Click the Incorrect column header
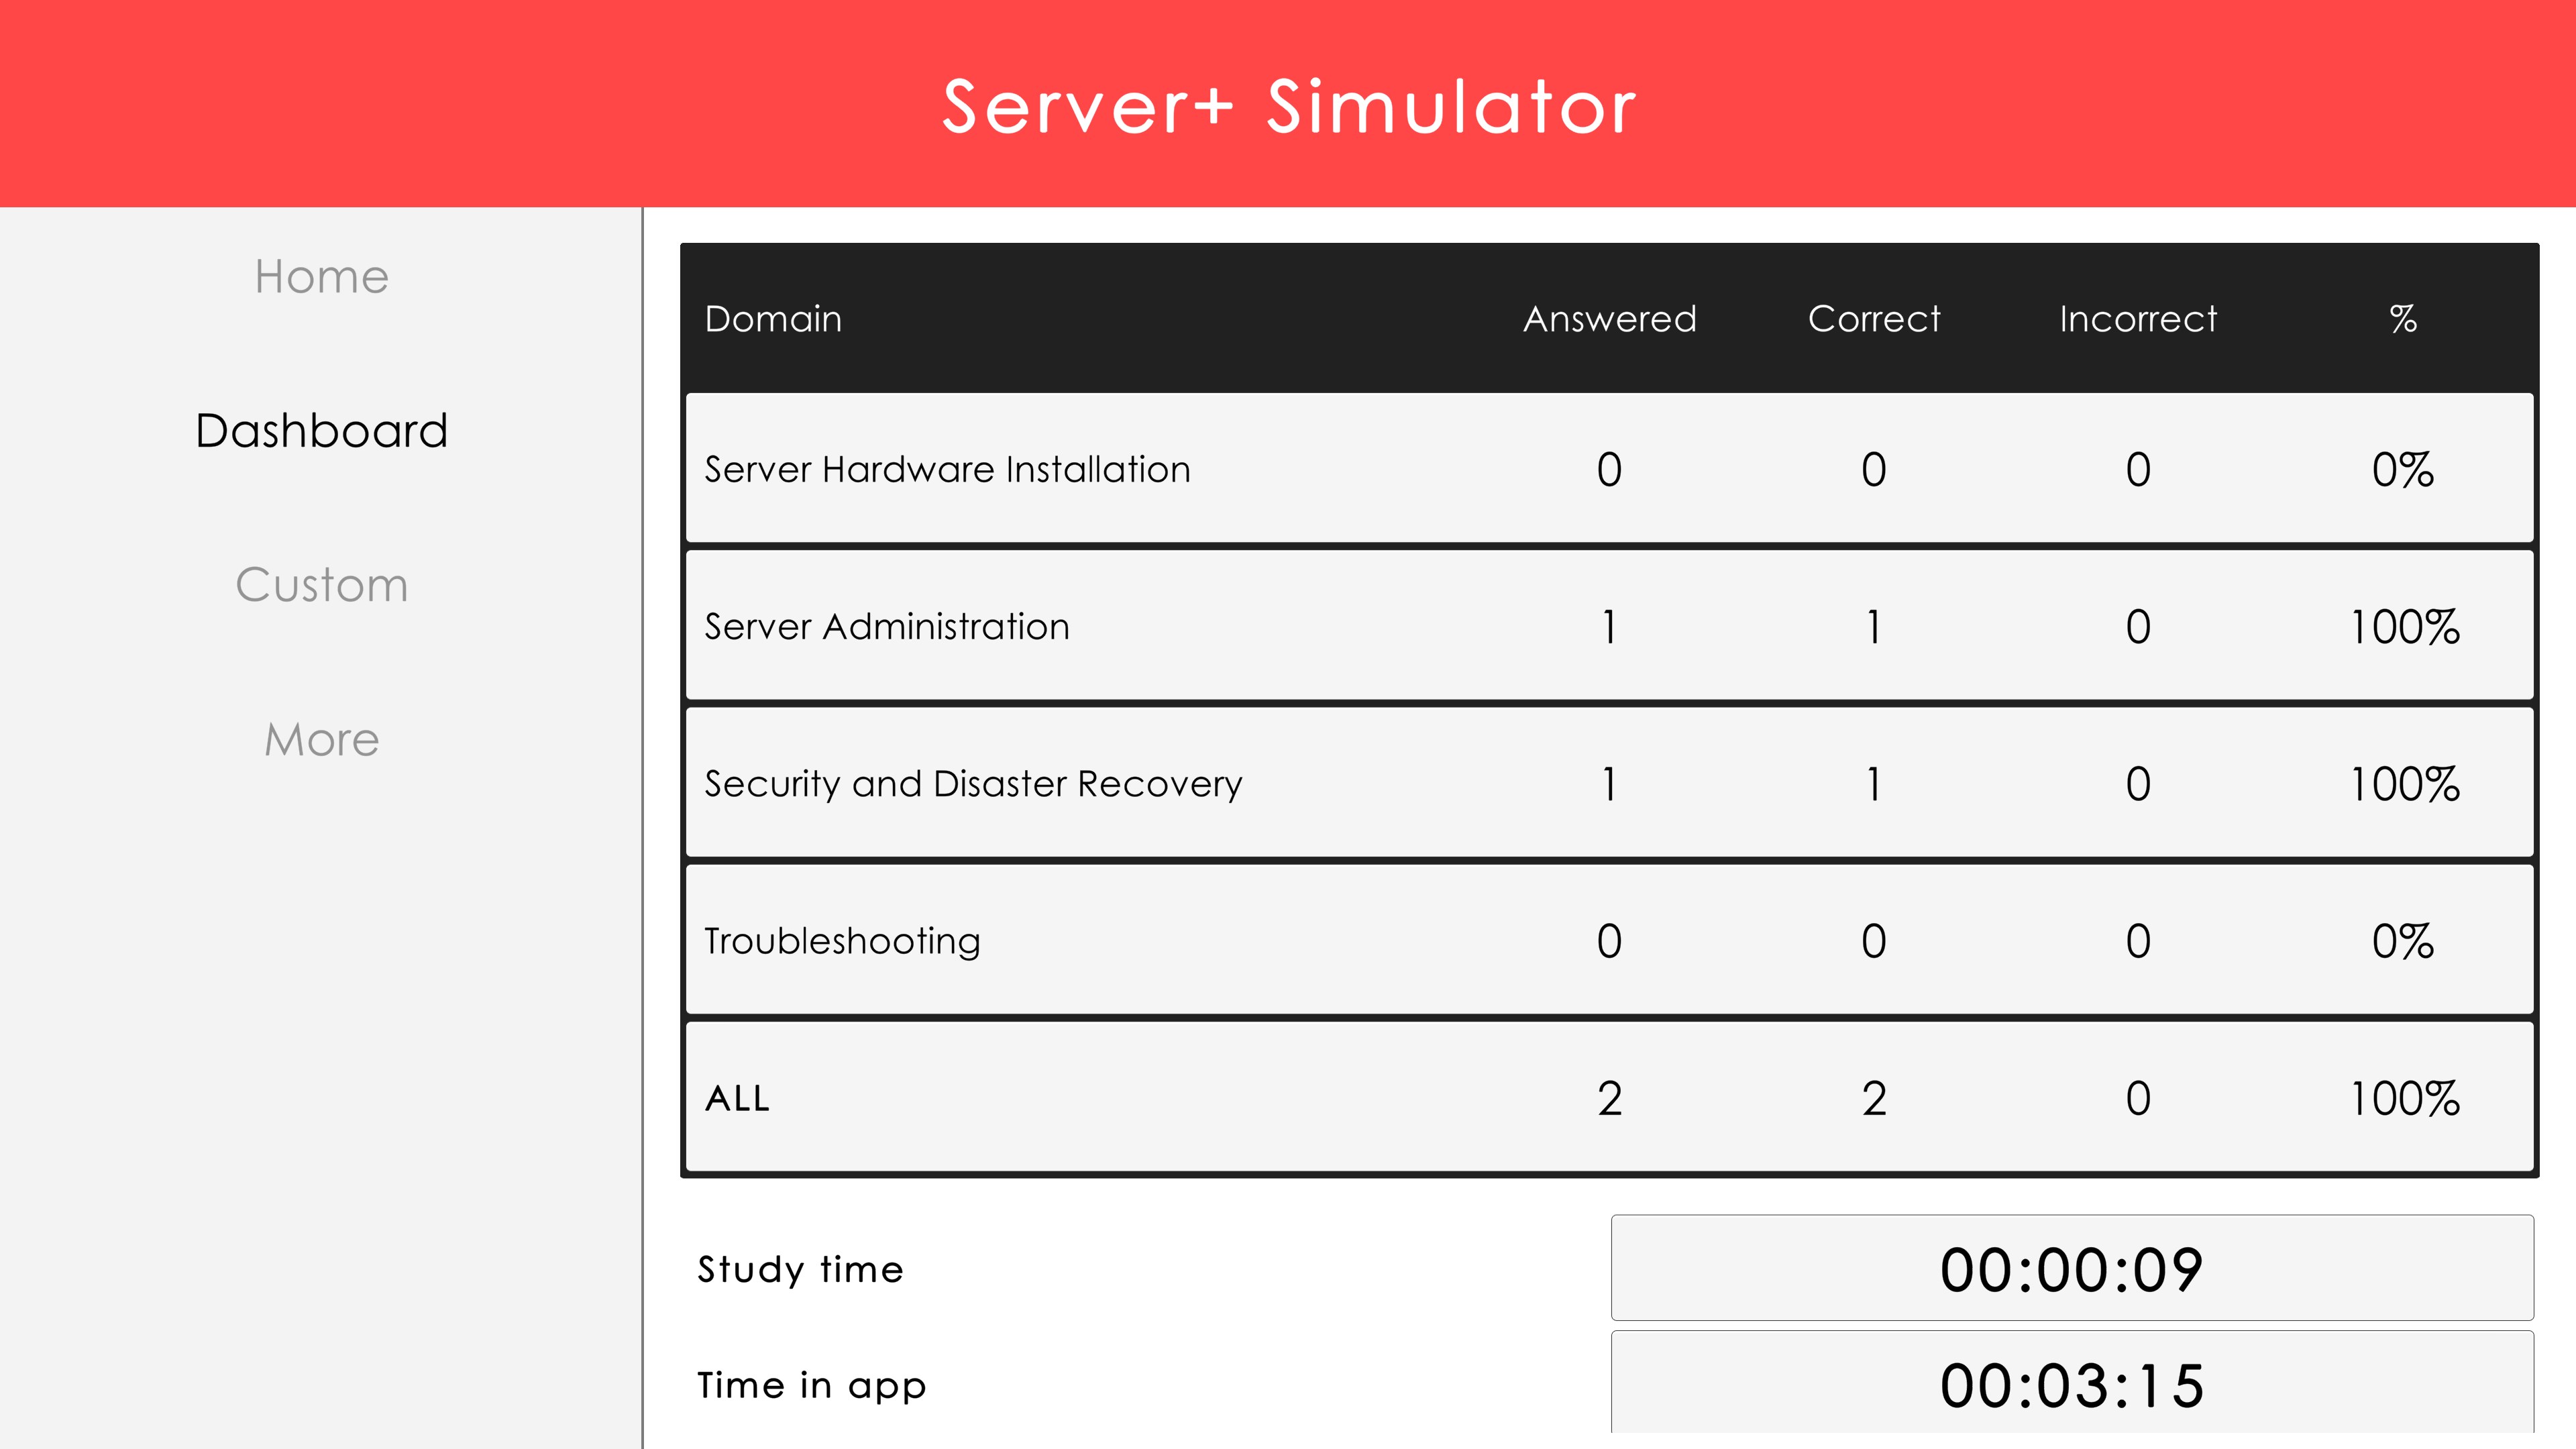The width and height of the screenshot is (2576, 1449). point(2138,319)
